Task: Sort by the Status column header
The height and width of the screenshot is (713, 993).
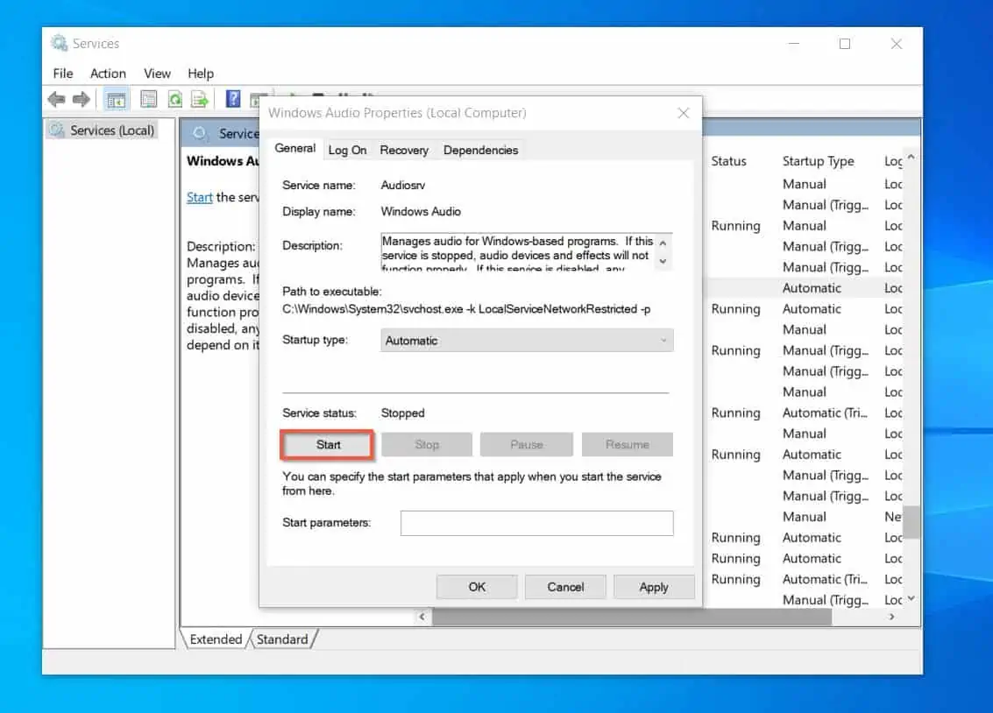Action: (x=728, y=161)
